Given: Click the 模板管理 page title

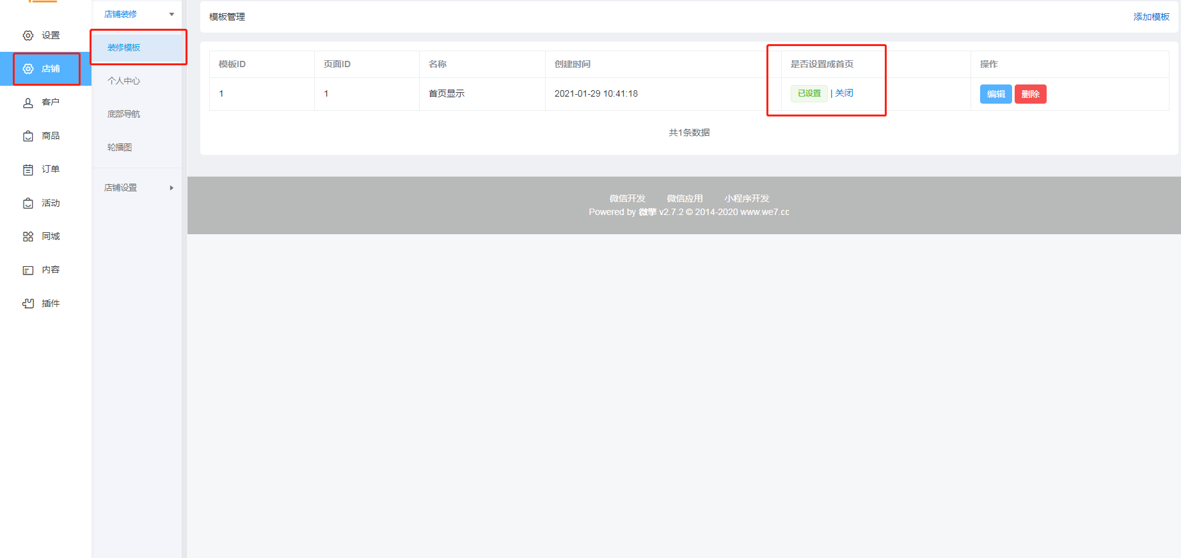Looking at the screenshot, I should pos(227,17).
